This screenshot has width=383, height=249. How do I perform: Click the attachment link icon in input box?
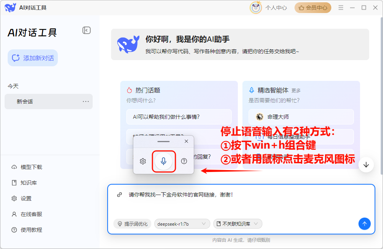(x=119, y=195)
